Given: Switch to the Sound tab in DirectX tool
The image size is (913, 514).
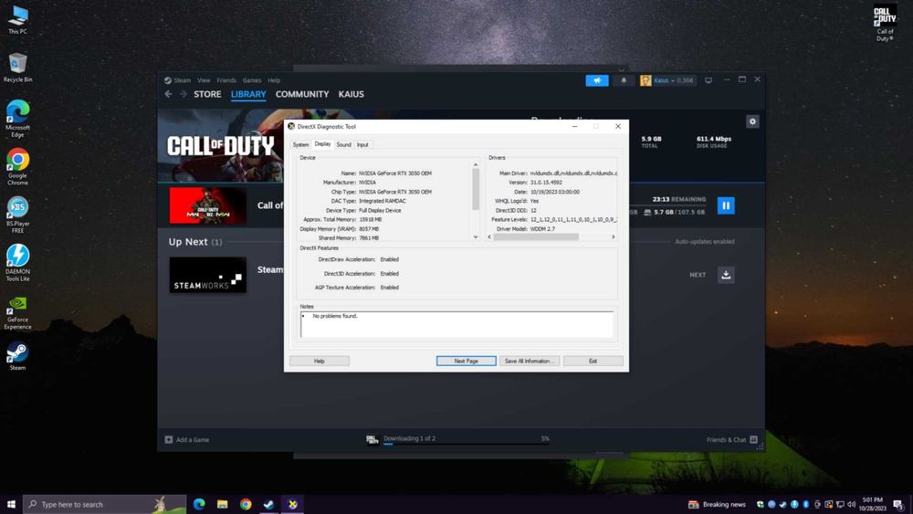Looking at the screenshot, I should 343,145.
